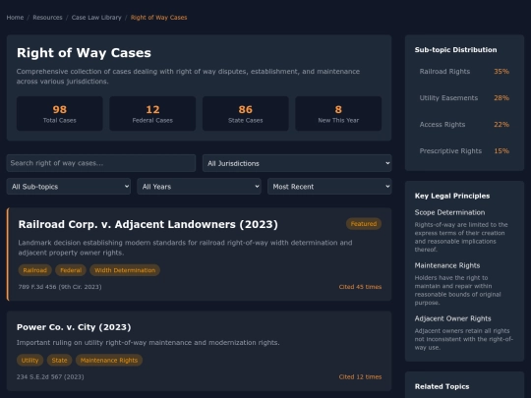The height and width of the screenshot is (398, 531).
Task: Open the Power Co. v. City case
Action: (74, 327)
